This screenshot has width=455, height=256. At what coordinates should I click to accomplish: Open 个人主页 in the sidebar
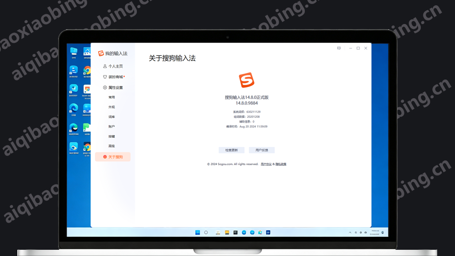point(113,66)
